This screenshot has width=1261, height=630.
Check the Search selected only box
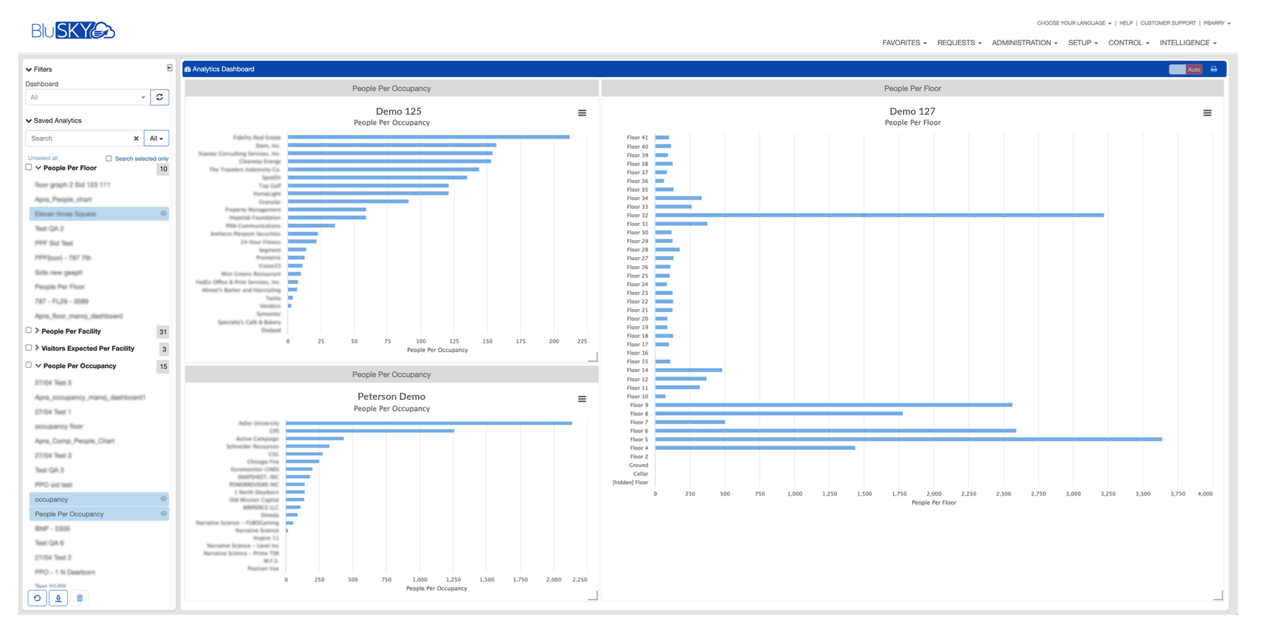pyautogui.click(x=109, y=159)
